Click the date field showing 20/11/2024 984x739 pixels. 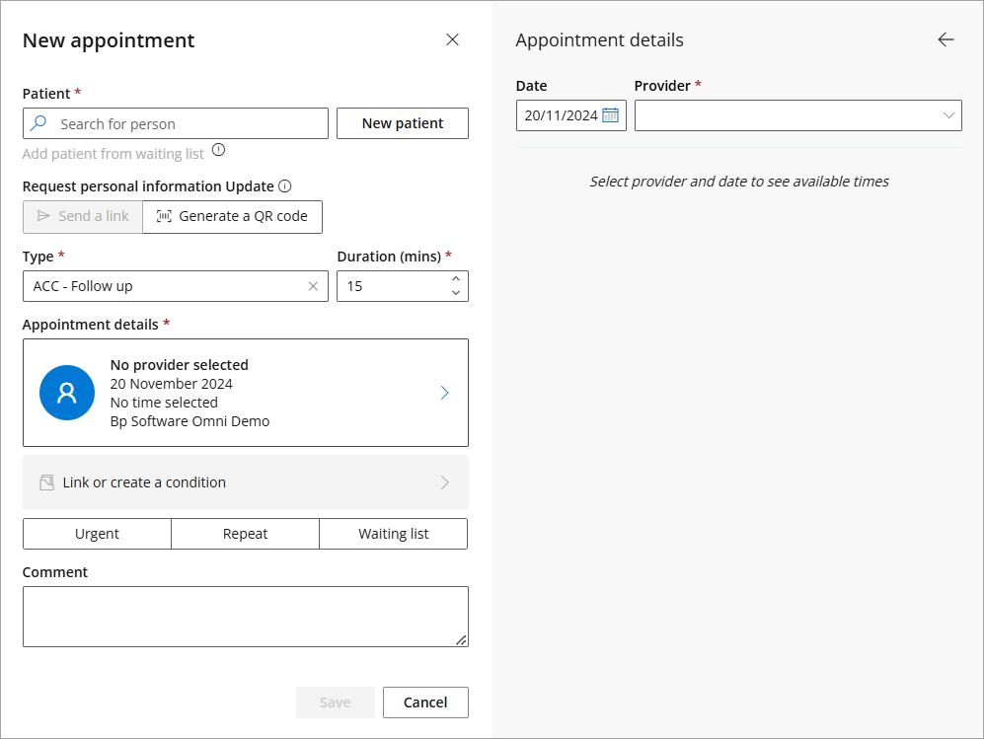click(571, 115)
